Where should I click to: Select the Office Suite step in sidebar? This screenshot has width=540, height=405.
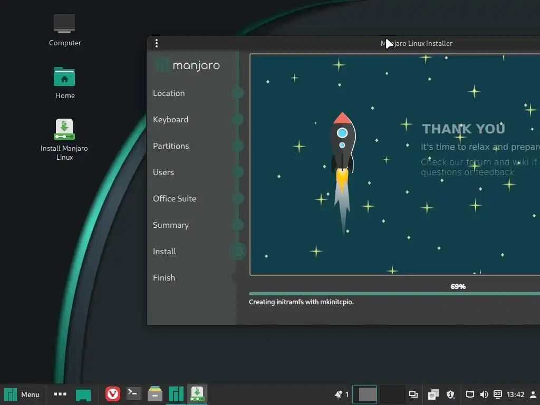(x=175, y=199)
